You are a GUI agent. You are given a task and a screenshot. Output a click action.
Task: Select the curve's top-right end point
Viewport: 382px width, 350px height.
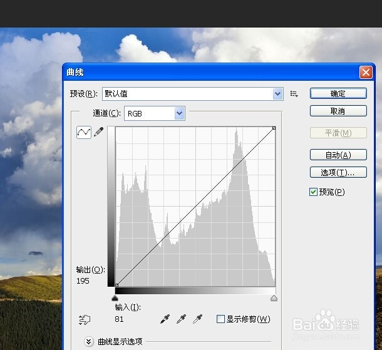click(x=274, y=128)
